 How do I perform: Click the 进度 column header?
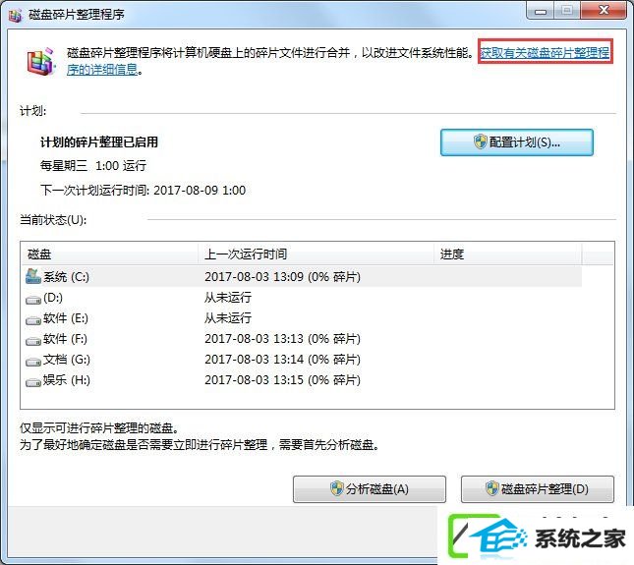pyautogui.click(x=508, y=254)
